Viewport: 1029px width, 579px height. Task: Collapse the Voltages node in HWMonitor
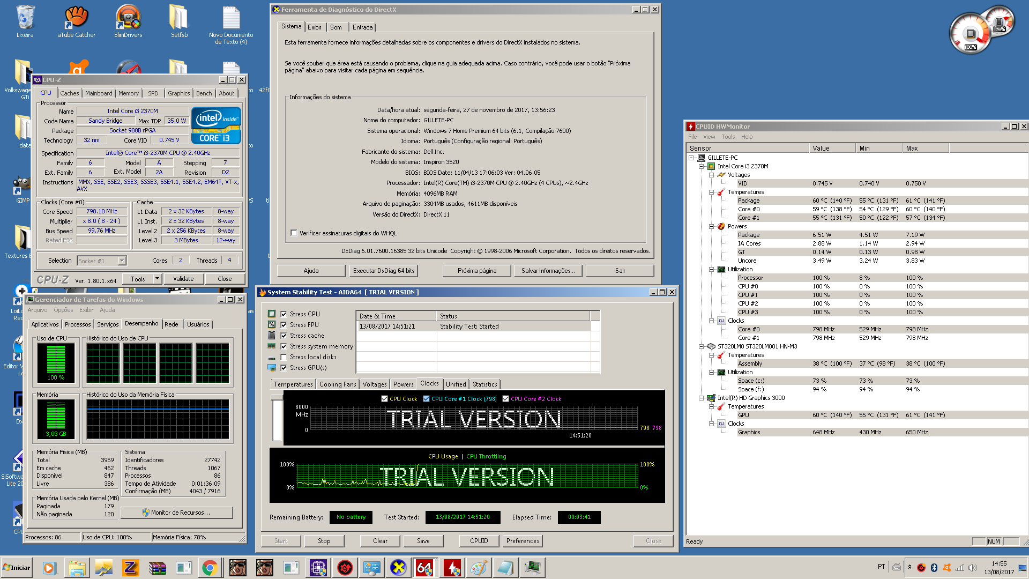click(711, 175)
